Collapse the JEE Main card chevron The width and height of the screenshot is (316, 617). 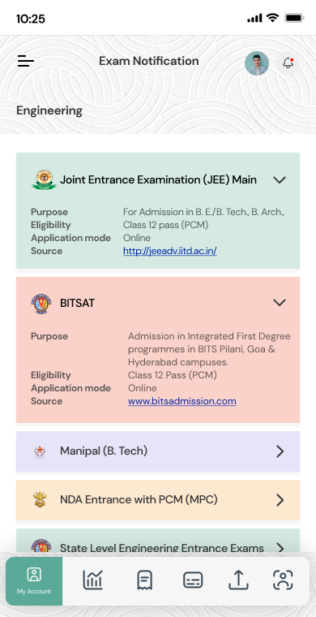pos(280,180)
